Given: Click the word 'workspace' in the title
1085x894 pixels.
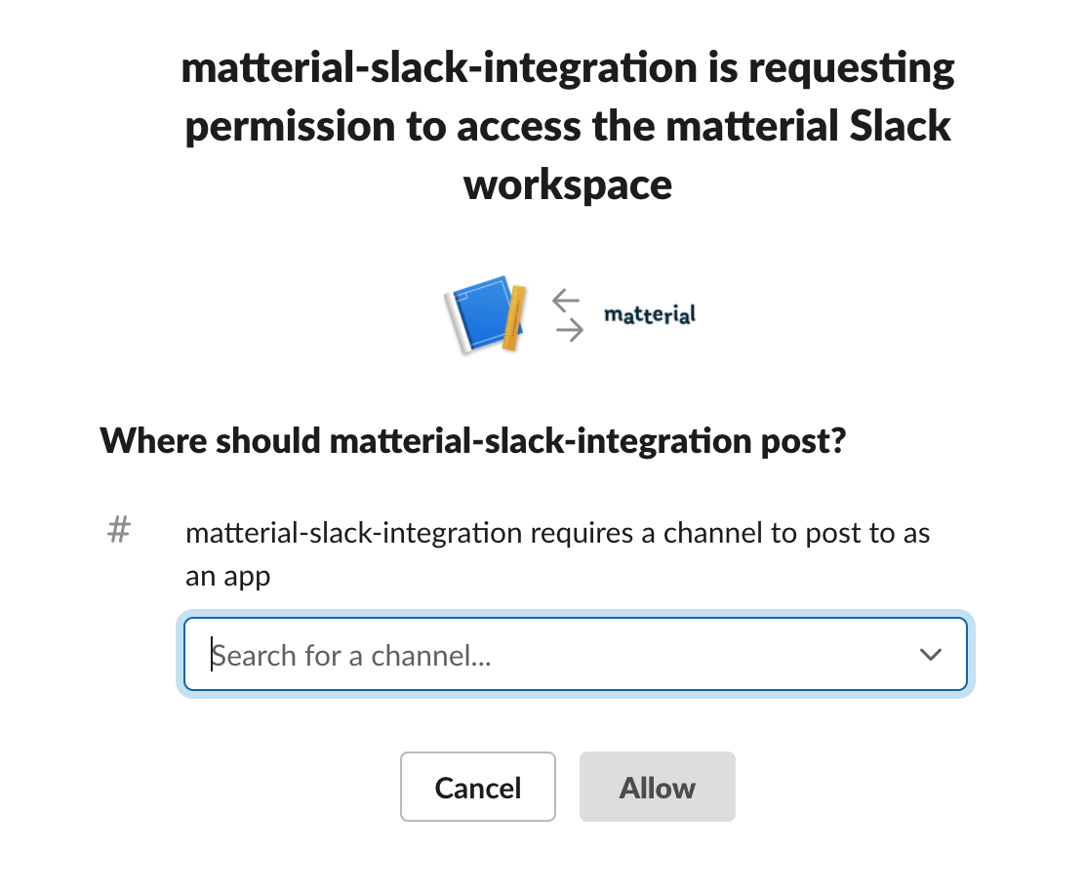Looking at the screenshot, I should [568, 184].
